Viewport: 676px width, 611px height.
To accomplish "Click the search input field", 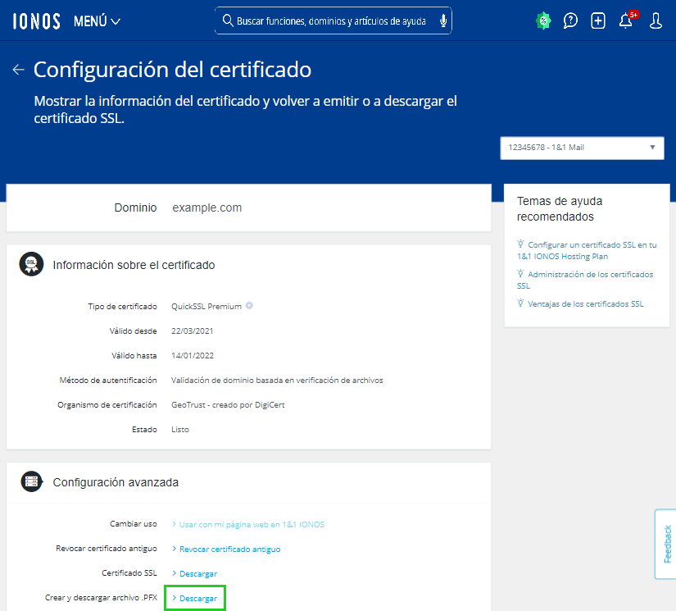I will click(333, 21).
